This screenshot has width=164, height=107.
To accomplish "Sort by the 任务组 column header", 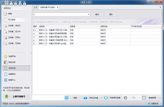I will click(x=84, y=27).
